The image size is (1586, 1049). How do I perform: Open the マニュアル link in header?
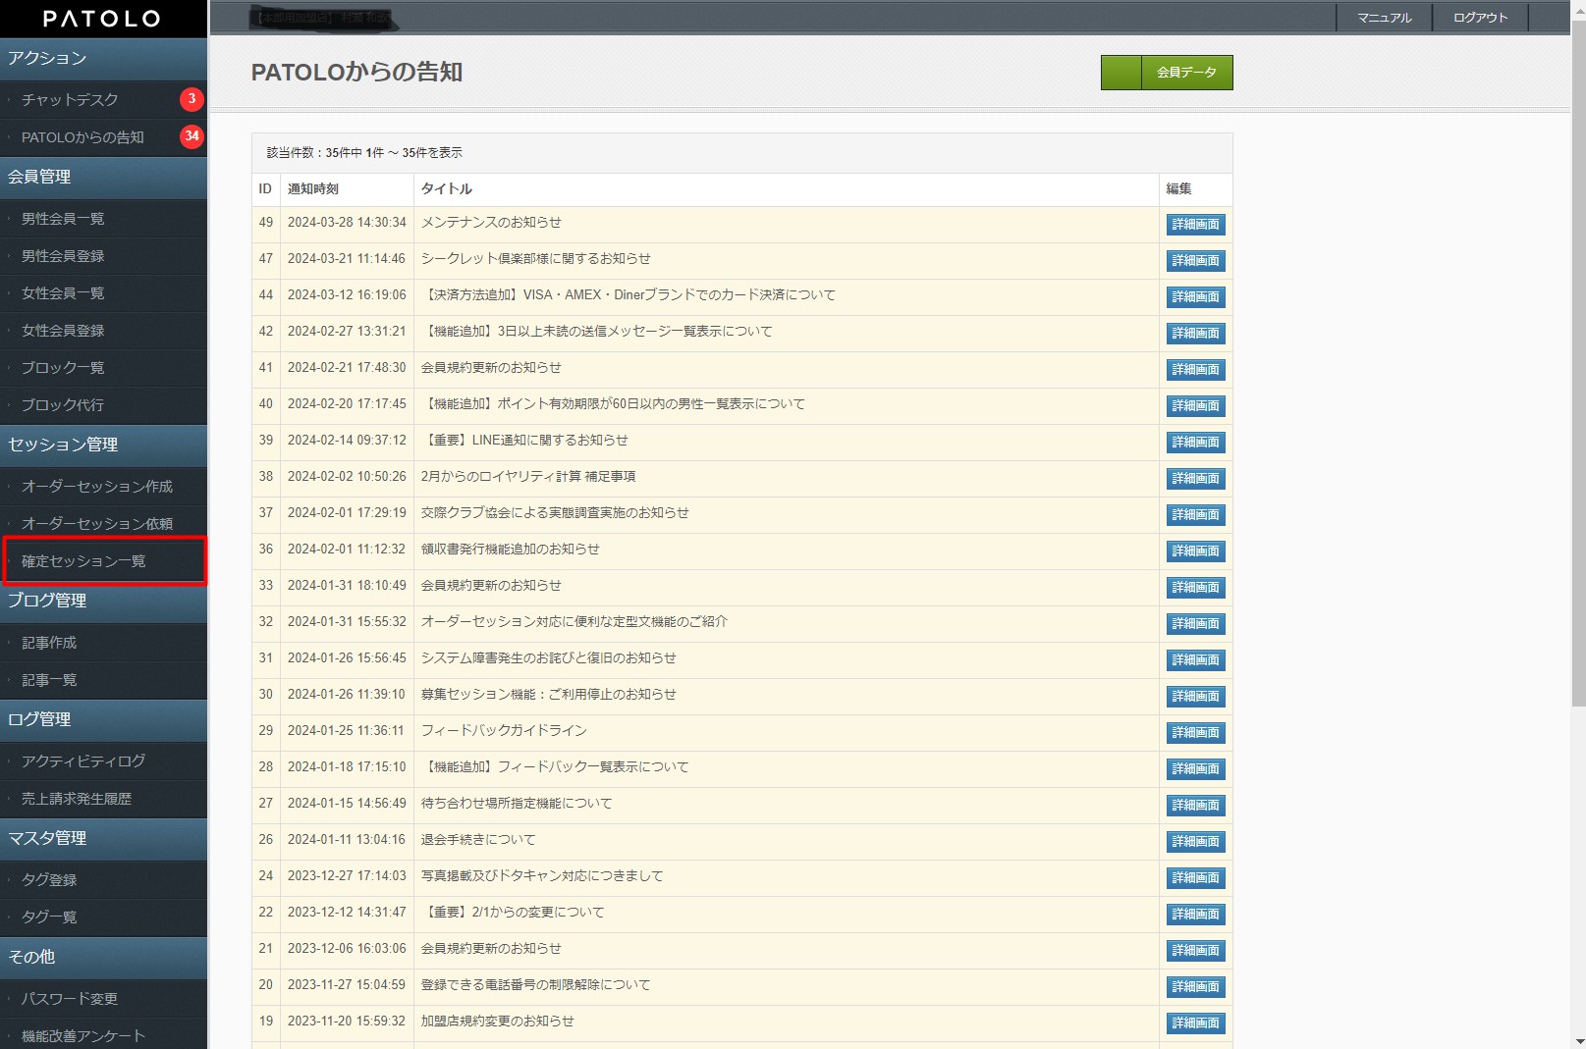click(1384, 18)
